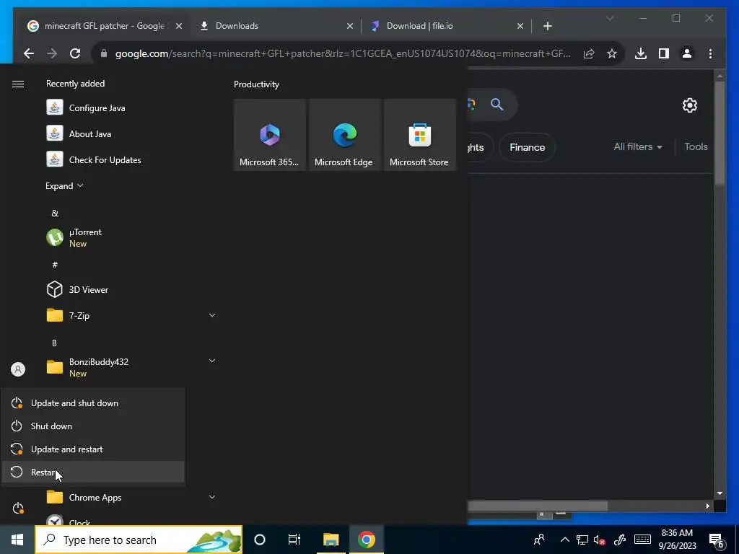The height and width of the screenshot is (554, 739).
Task: Click the B letter section header
Action: coord(54,343)
